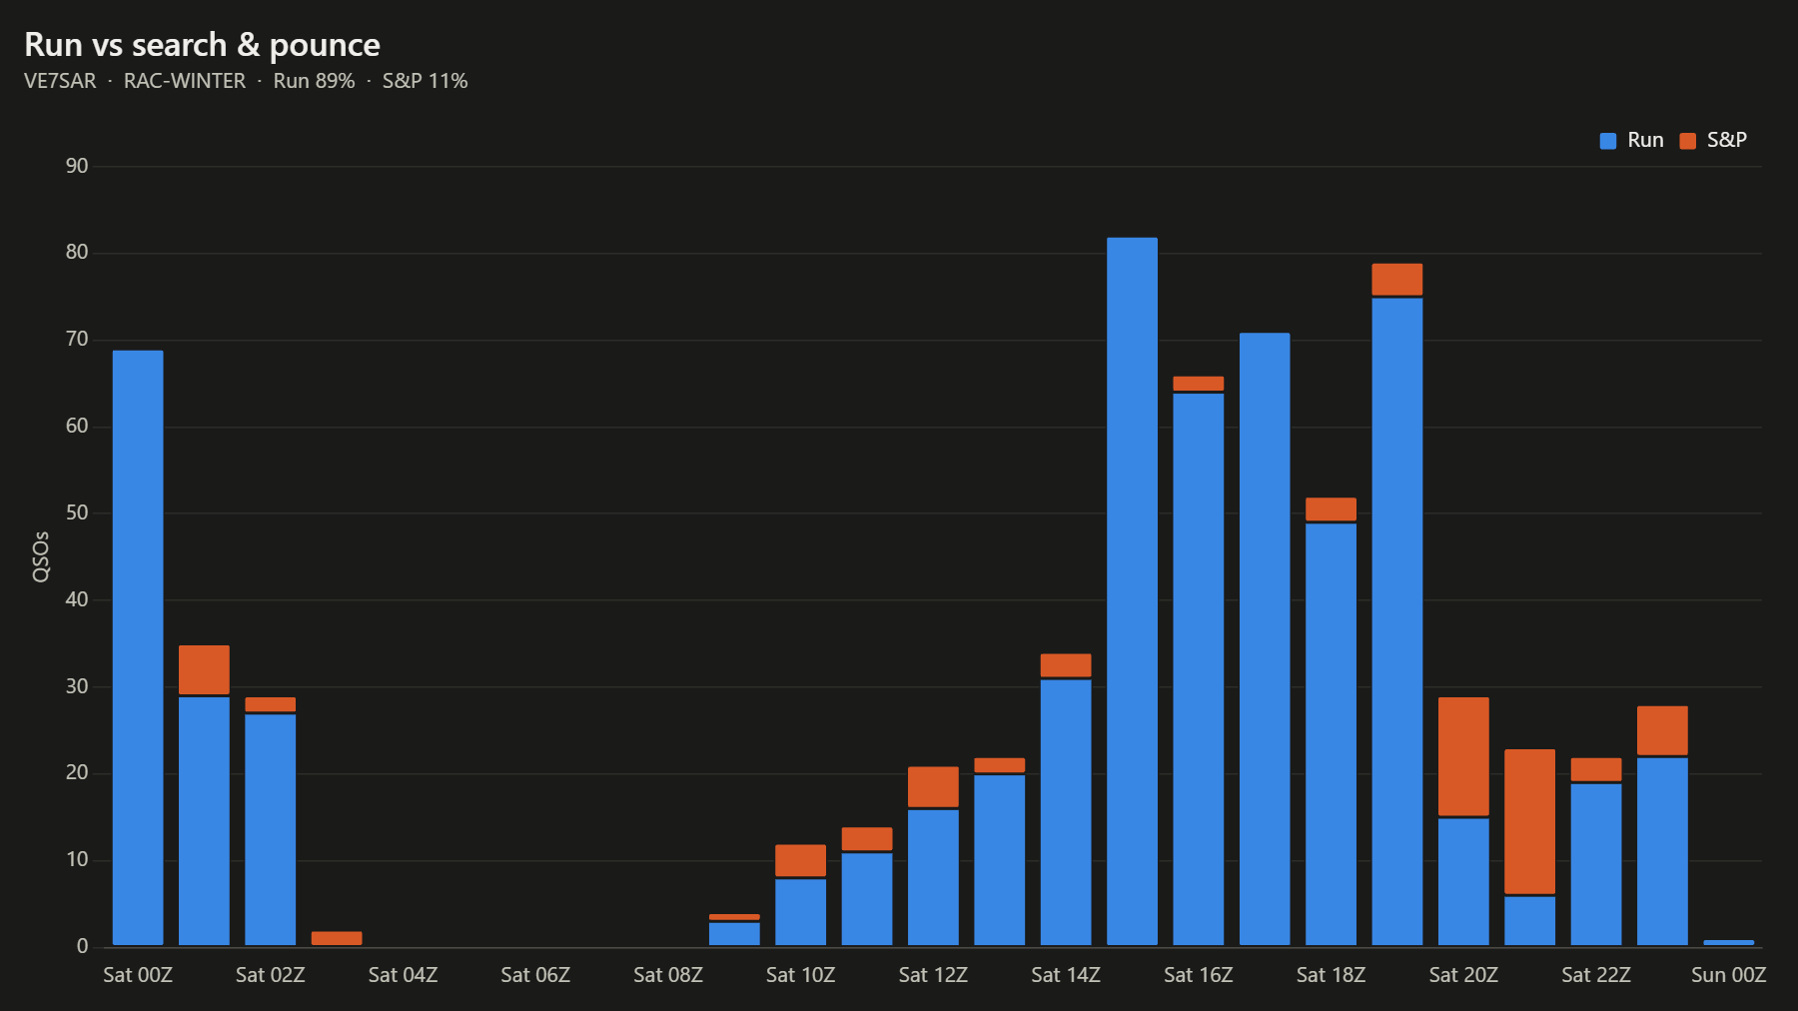Click the 'Sat 08Z' x-axis label

(x=668, y=975)
